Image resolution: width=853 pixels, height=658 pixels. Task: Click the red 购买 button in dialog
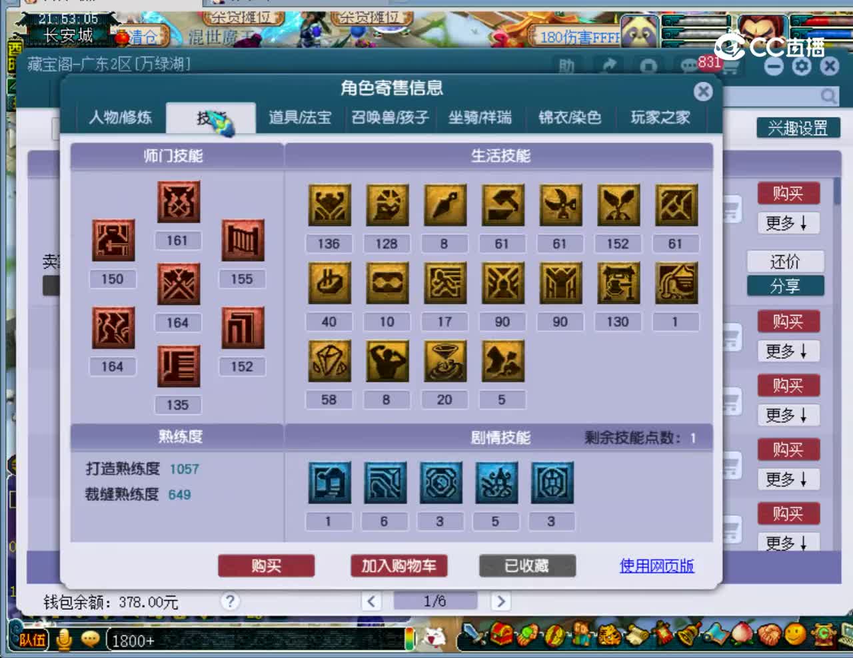pos(267,566)
